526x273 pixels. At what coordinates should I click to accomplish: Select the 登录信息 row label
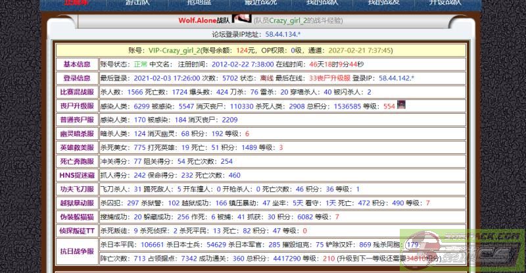tap(76, 78)
